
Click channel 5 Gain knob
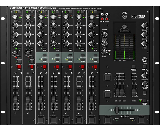click(x=66, y=17)
